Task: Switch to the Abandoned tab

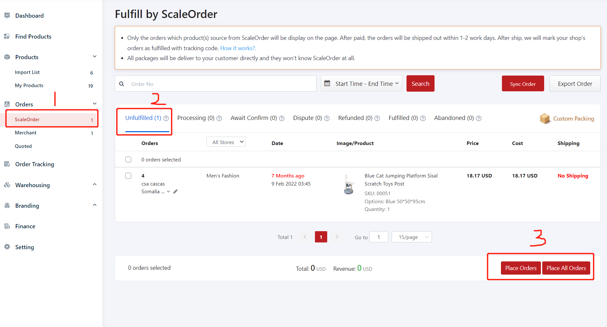Action: 454,118
